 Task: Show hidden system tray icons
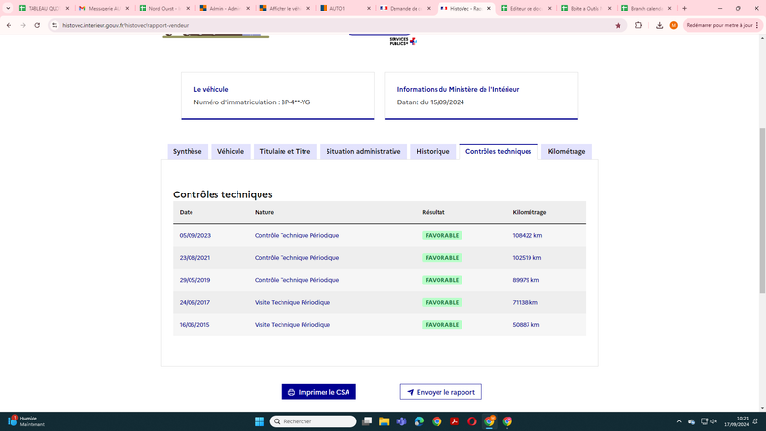(x=679, y=421)
